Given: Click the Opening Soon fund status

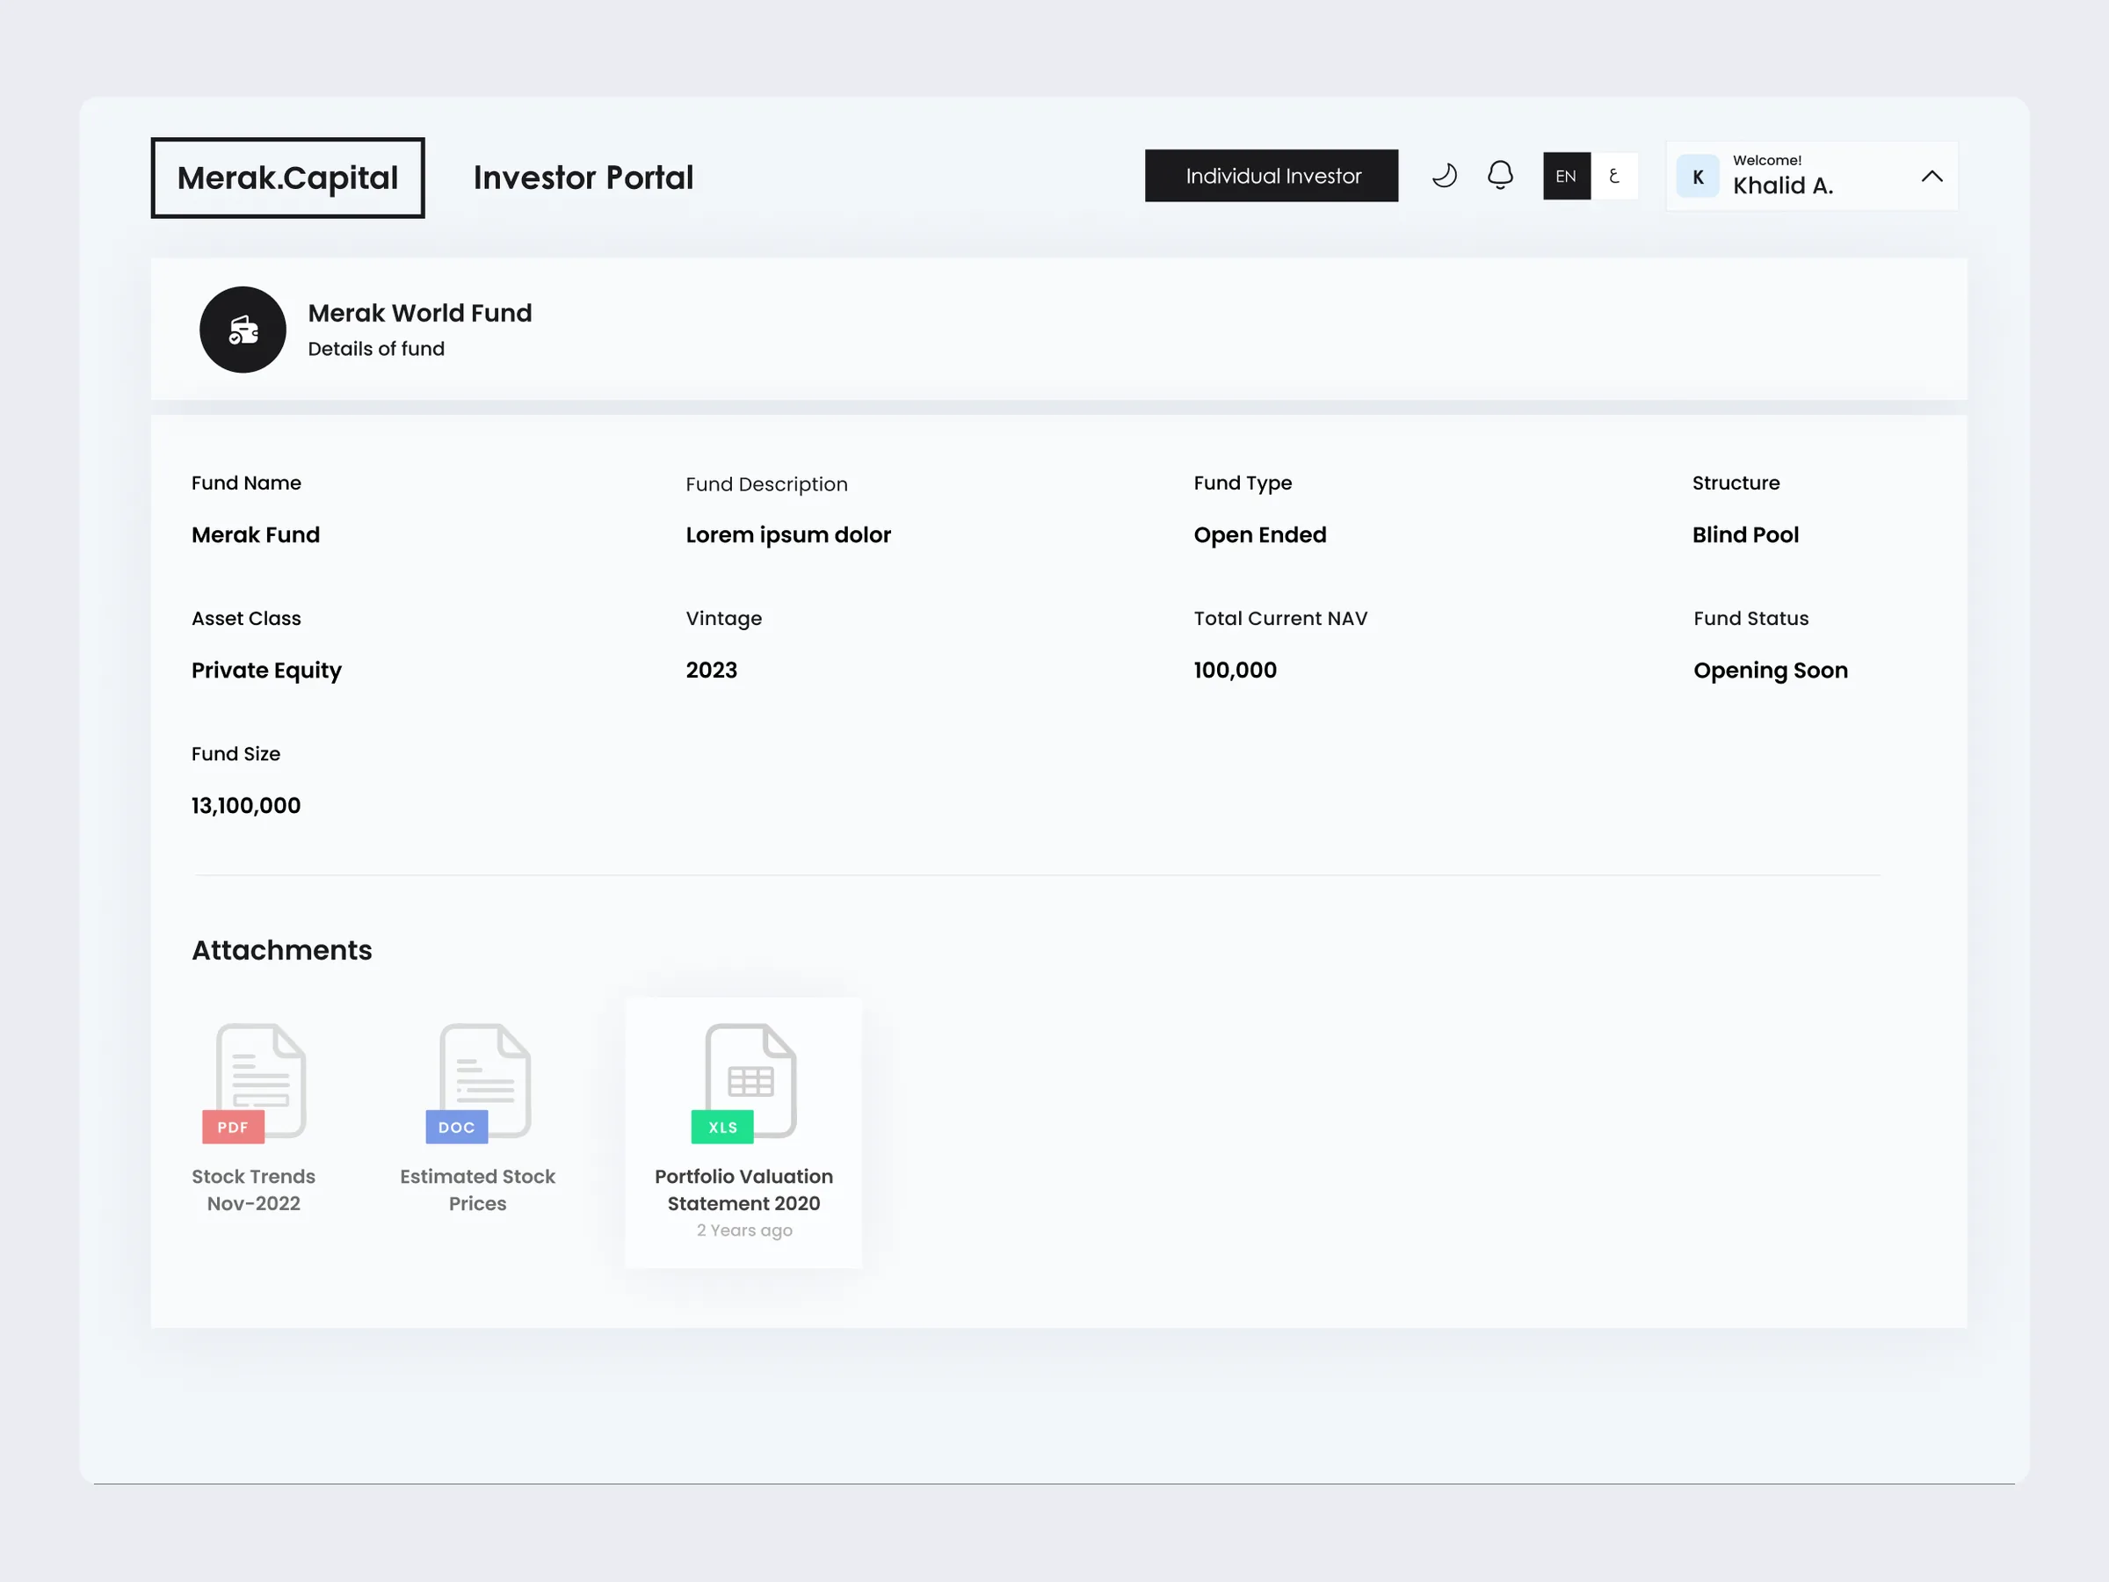Looking at the screenshot, I should tap(1771, 671).
